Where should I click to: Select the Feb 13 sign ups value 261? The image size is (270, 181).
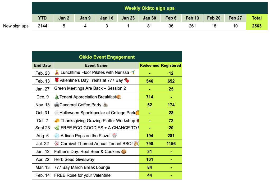coord(192,26)
